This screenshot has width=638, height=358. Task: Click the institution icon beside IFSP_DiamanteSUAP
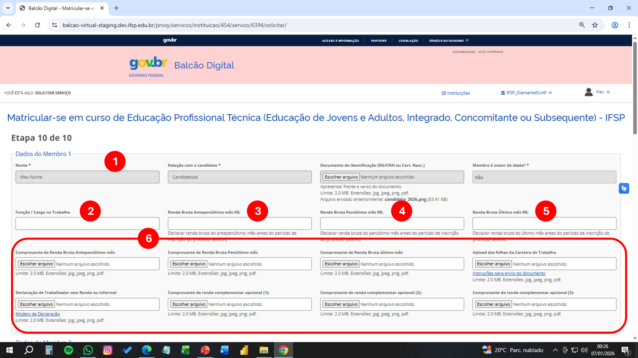[502, 92]
